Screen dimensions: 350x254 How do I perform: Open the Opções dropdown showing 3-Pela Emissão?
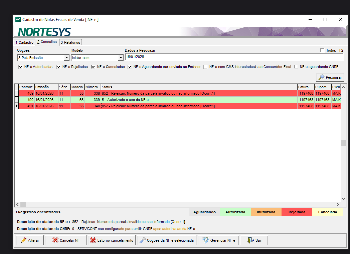[x=66, y=58]
